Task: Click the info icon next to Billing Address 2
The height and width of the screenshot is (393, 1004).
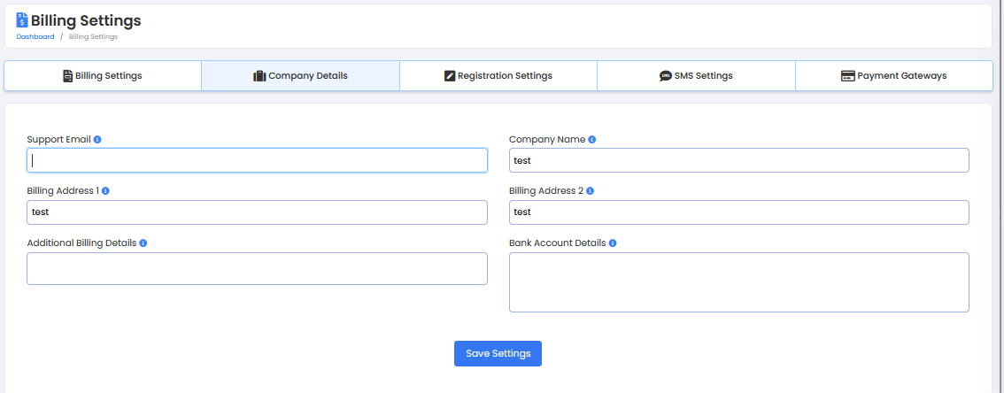Action: pos(591,191)
